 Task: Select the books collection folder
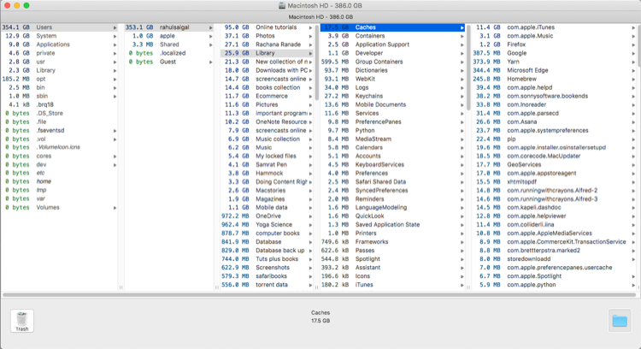(268, 87)
